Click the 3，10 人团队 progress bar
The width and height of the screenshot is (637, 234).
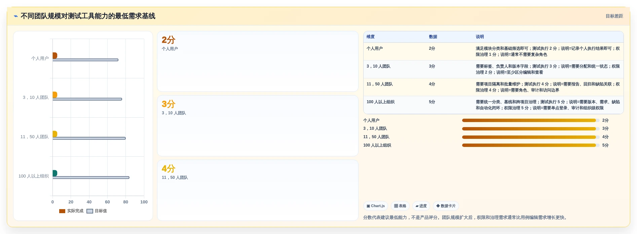pos(531,129)
